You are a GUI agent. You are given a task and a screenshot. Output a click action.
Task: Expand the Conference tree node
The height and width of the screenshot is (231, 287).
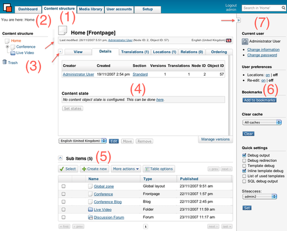(x=7, y=47)
